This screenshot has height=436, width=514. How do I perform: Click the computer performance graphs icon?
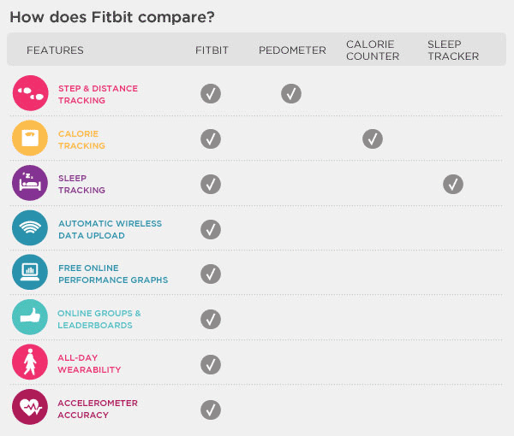[x=30, y=274]
